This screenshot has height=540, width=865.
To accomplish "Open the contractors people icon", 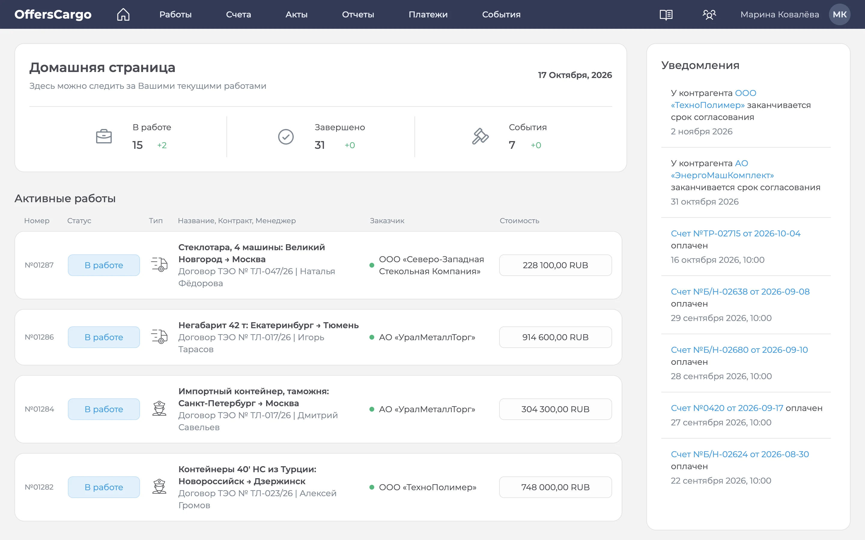I will pos(709,15).
